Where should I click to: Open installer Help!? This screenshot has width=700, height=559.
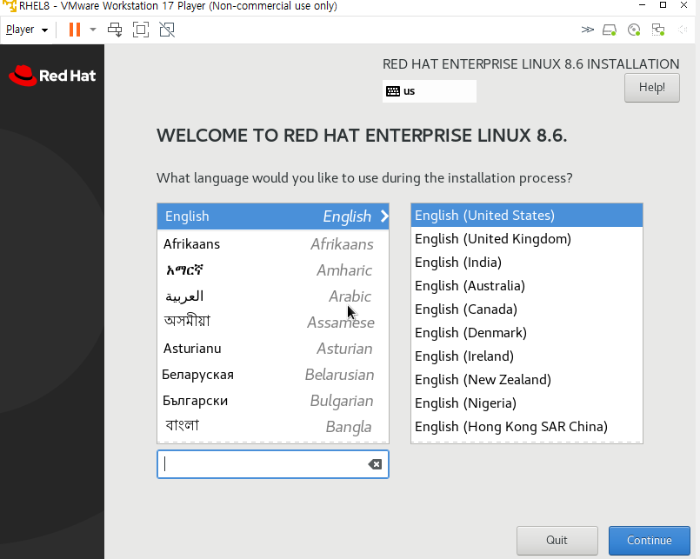tap(652, 88)
